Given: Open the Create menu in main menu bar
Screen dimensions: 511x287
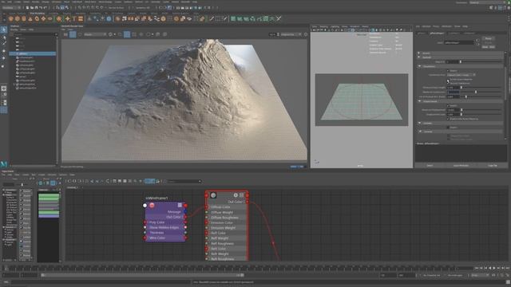Looking at the screenshot, I should coord(18,2).
